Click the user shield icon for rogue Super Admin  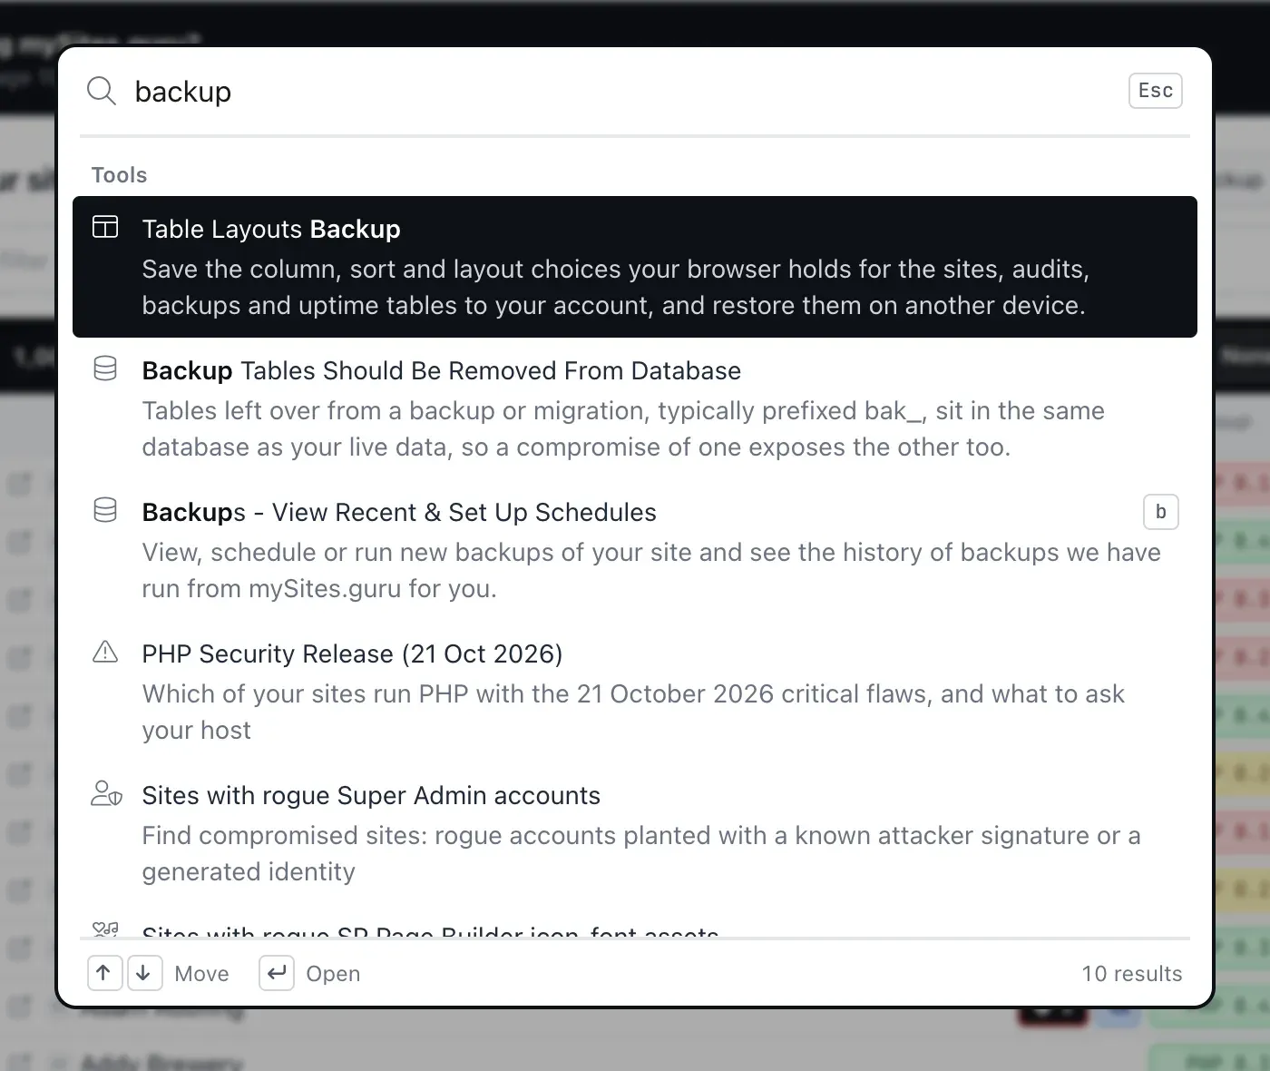pos(106,793)
